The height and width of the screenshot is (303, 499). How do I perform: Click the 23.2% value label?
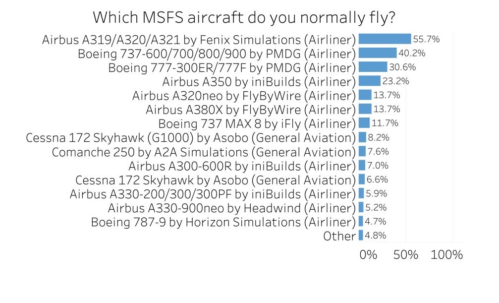(394, 81)
